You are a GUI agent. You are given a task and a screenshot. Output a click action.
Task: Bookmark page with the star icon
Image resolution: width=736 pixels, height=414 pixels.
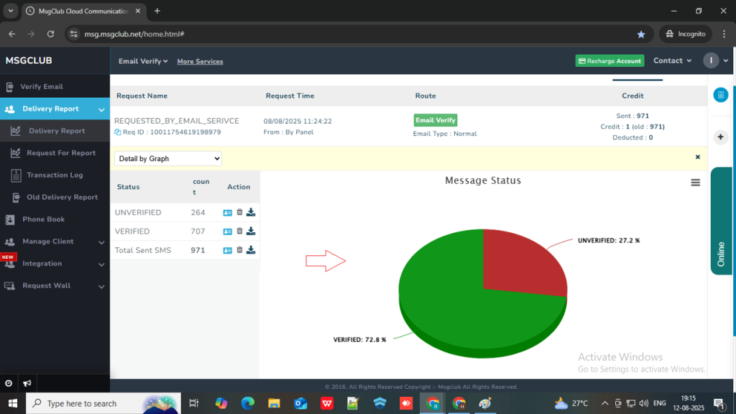click(640, 34)
